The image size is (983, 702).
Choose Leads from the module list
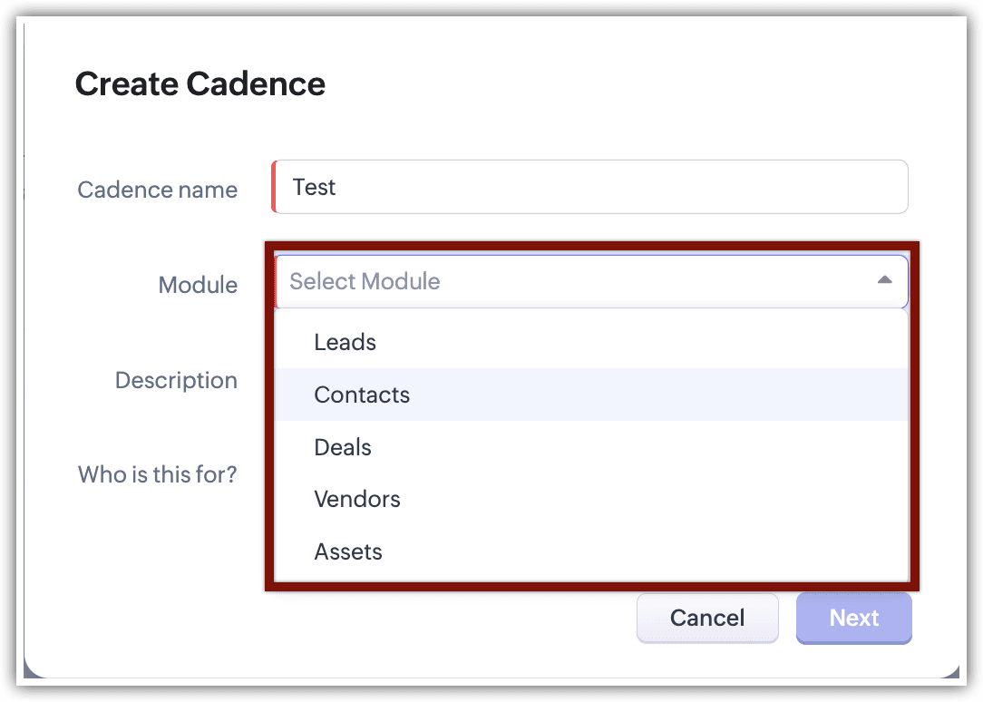(x=345, y=342)
